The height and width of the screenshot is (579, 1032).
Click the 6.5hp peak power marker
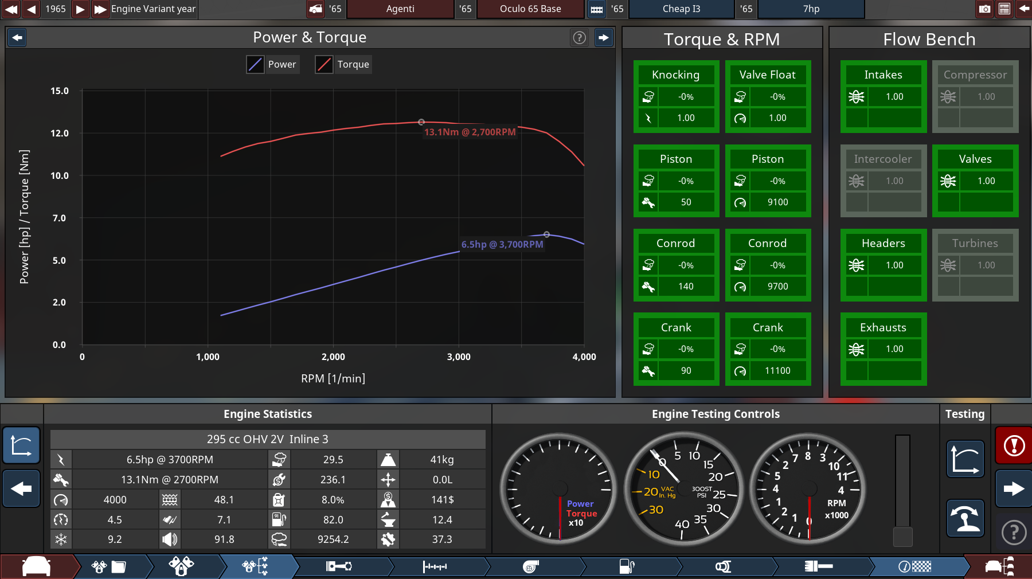tap(546, 234)
